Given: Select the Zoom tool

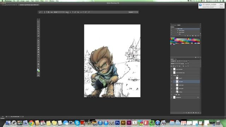Looking at the screenshot, I should (38, 67).
